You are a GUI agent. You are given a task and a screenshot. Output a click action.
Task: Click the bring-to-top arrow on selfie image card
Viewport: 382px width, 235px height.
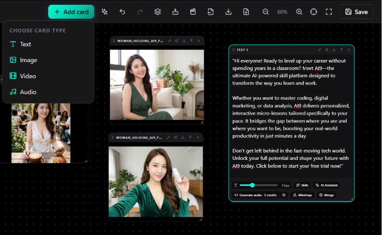190,137
